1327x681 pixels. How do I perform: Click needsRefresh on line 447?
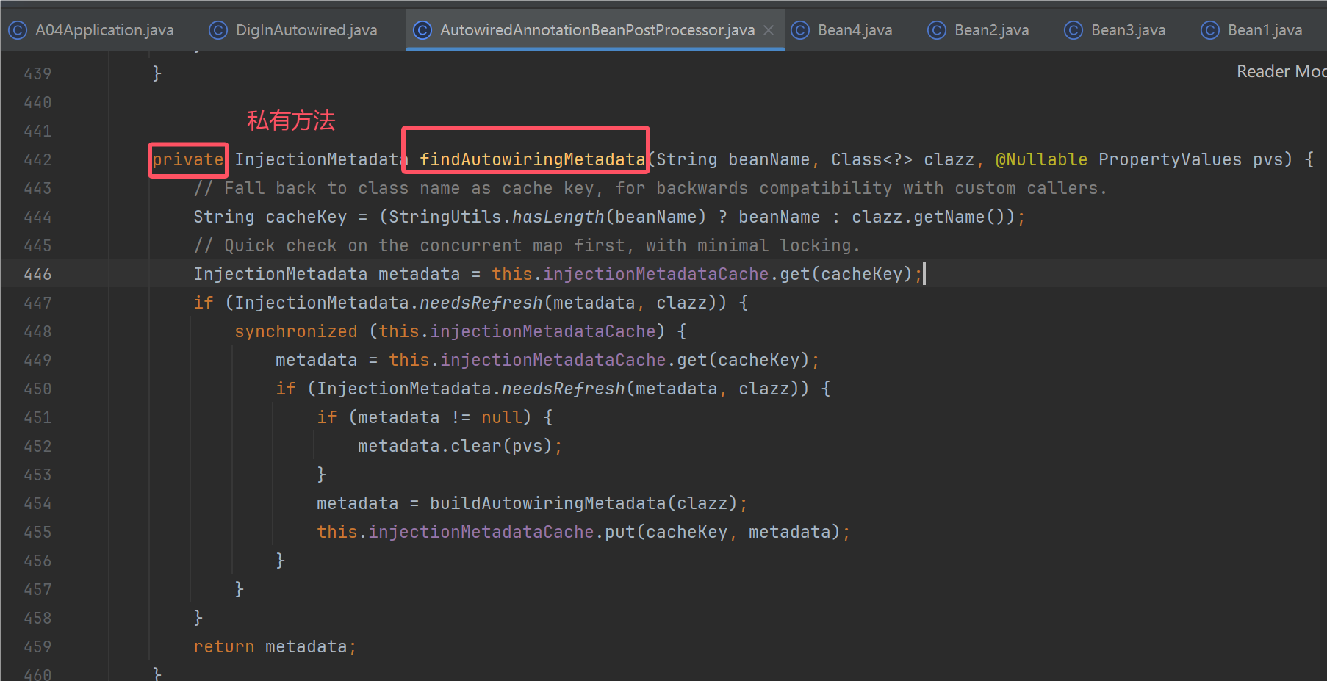coord(481,303)
